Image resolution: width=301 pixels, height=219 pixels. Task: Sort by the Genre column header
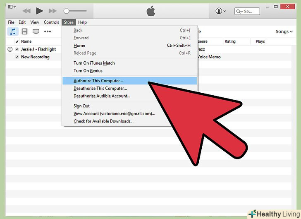(x=202, y=41)
